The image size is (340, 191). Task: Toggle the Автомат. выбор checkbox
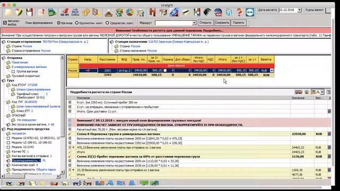tap(5, 22)
